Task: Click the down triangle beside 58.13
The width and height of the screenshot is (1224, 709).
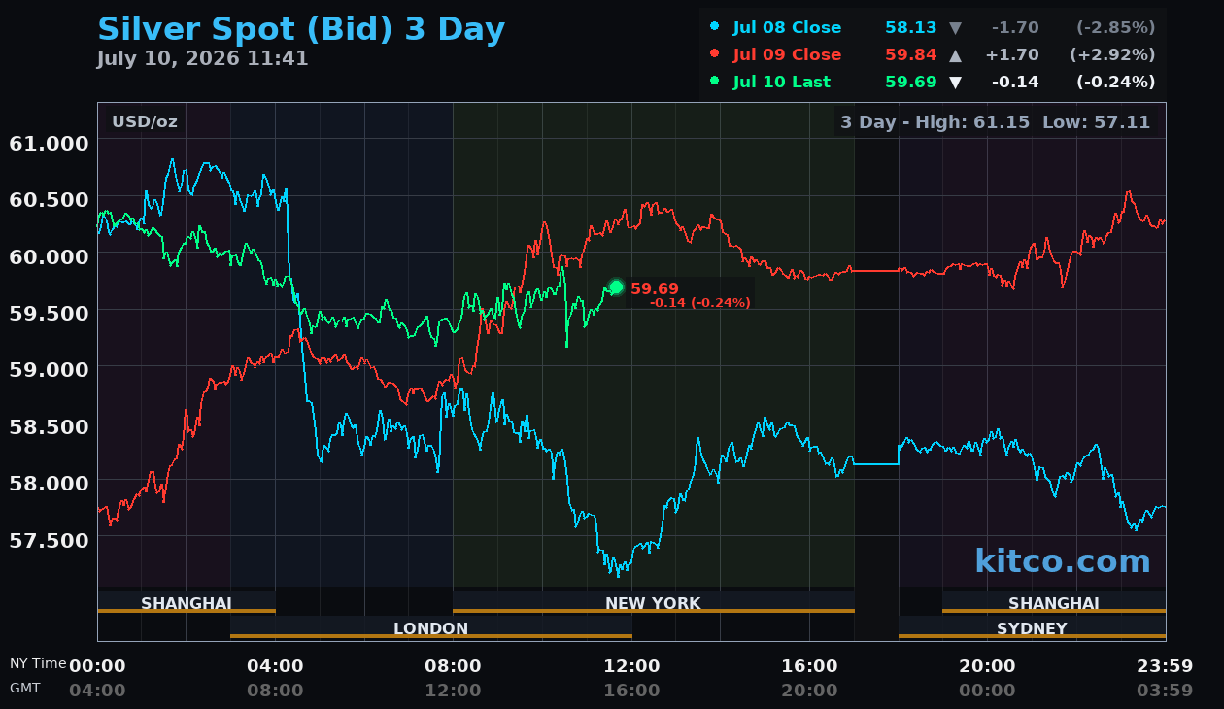Action: pyautogui.click(x=955, y=28)
